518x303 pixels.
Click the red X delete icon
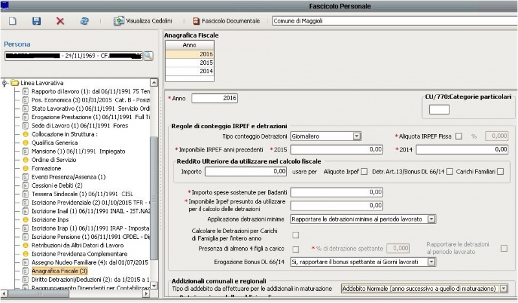tap(60, 21)
